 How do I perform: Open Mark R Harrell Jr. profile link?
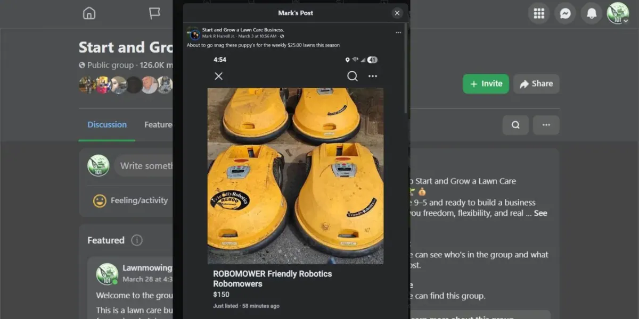pos(218,36)
